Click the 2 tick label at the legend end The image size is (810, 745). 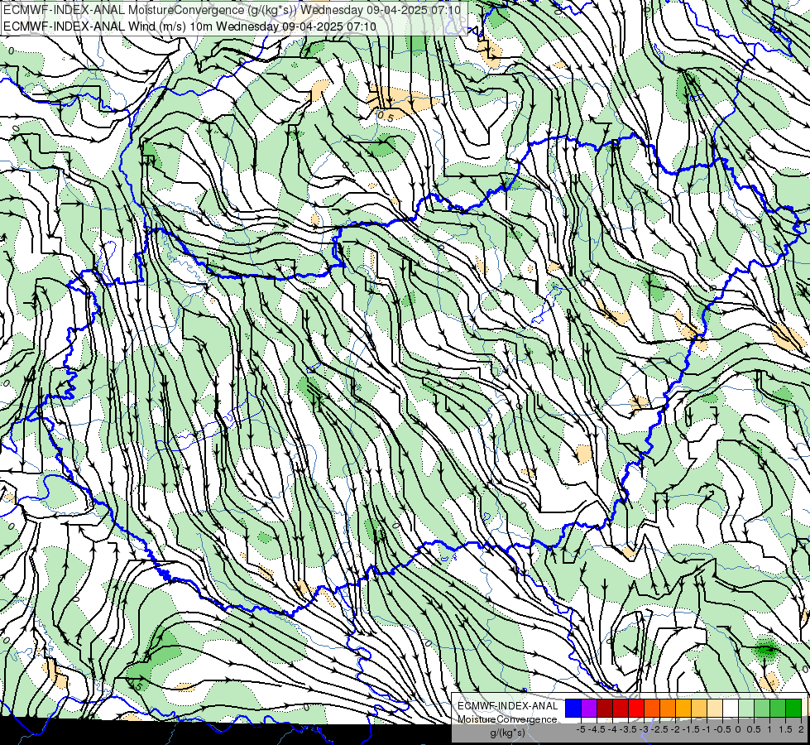[x=801, y=729]
